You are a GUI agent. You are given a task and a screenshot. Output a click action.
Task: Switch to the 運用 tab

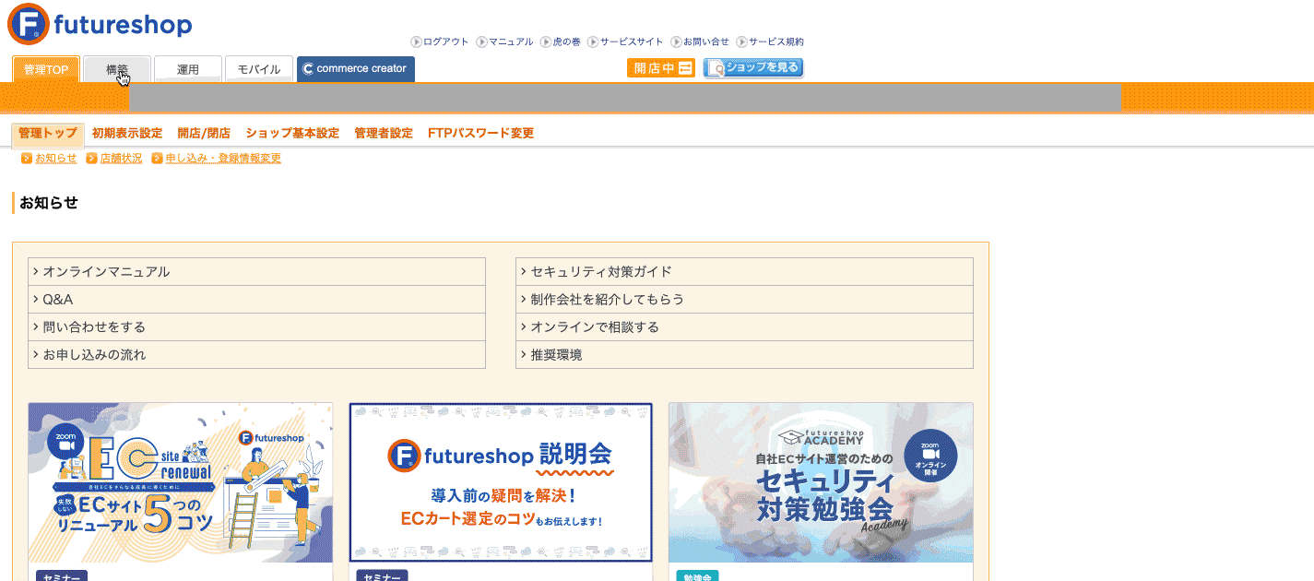tap(188, 69)
